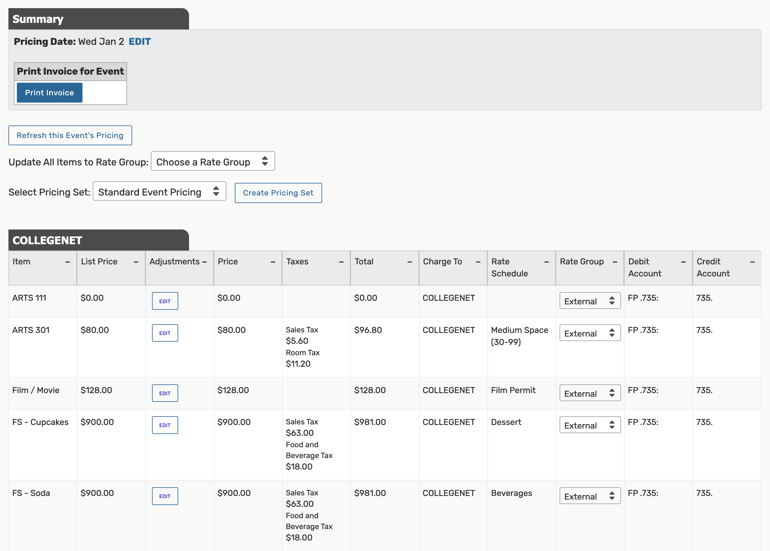Collapse the Debit Account column minus icon

coord(683,262)
